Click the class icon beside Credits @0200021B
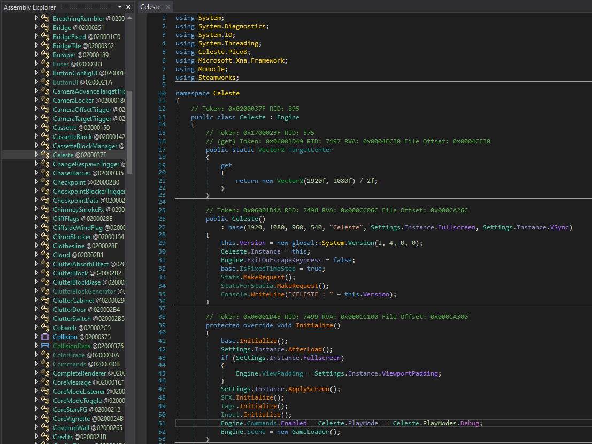 click(x=45, y=437)
